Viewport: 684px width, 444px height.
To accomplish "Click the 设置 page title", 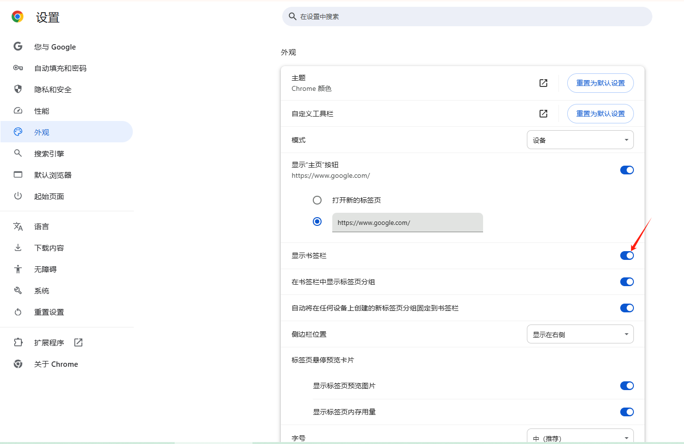I will pos(48,17).
